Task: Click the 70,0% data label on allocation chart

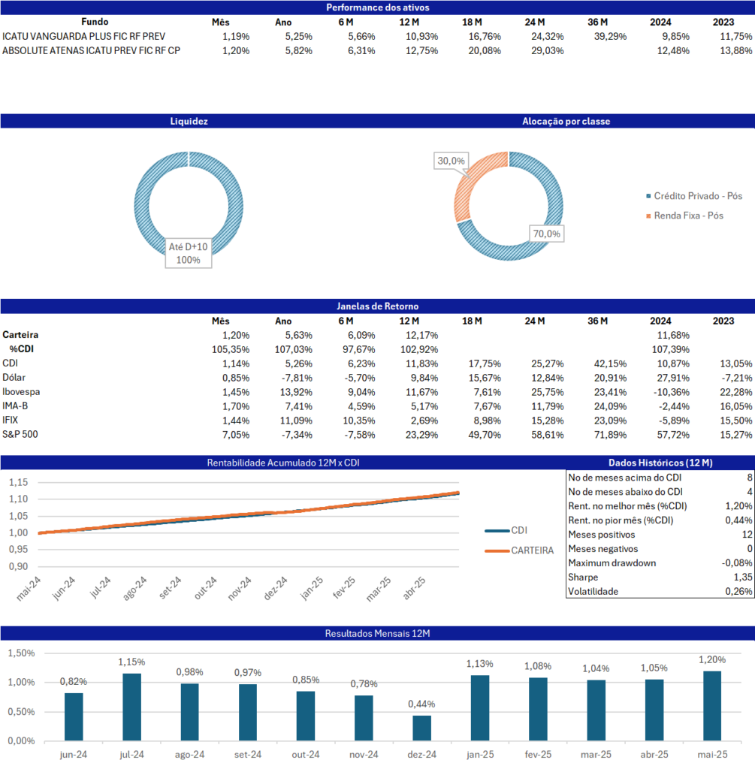Action: [545, 234]
